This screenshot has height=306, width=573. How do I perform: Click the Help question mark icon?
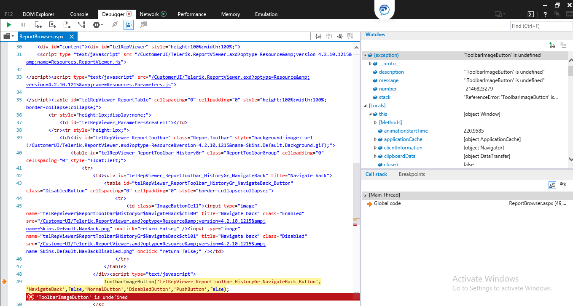[545, 14]
